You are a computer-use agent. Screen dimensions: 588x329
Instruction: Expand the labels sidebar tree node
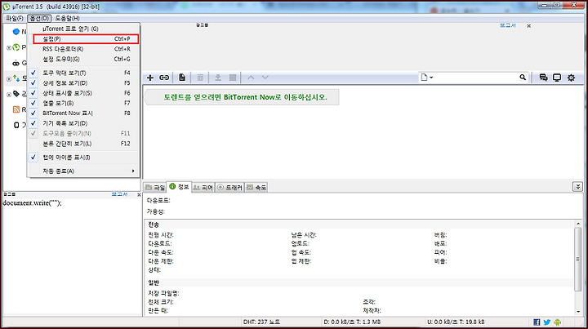9,95
